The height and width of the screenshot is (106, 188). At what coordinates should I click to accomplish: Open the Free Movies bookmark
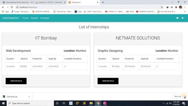63,11
